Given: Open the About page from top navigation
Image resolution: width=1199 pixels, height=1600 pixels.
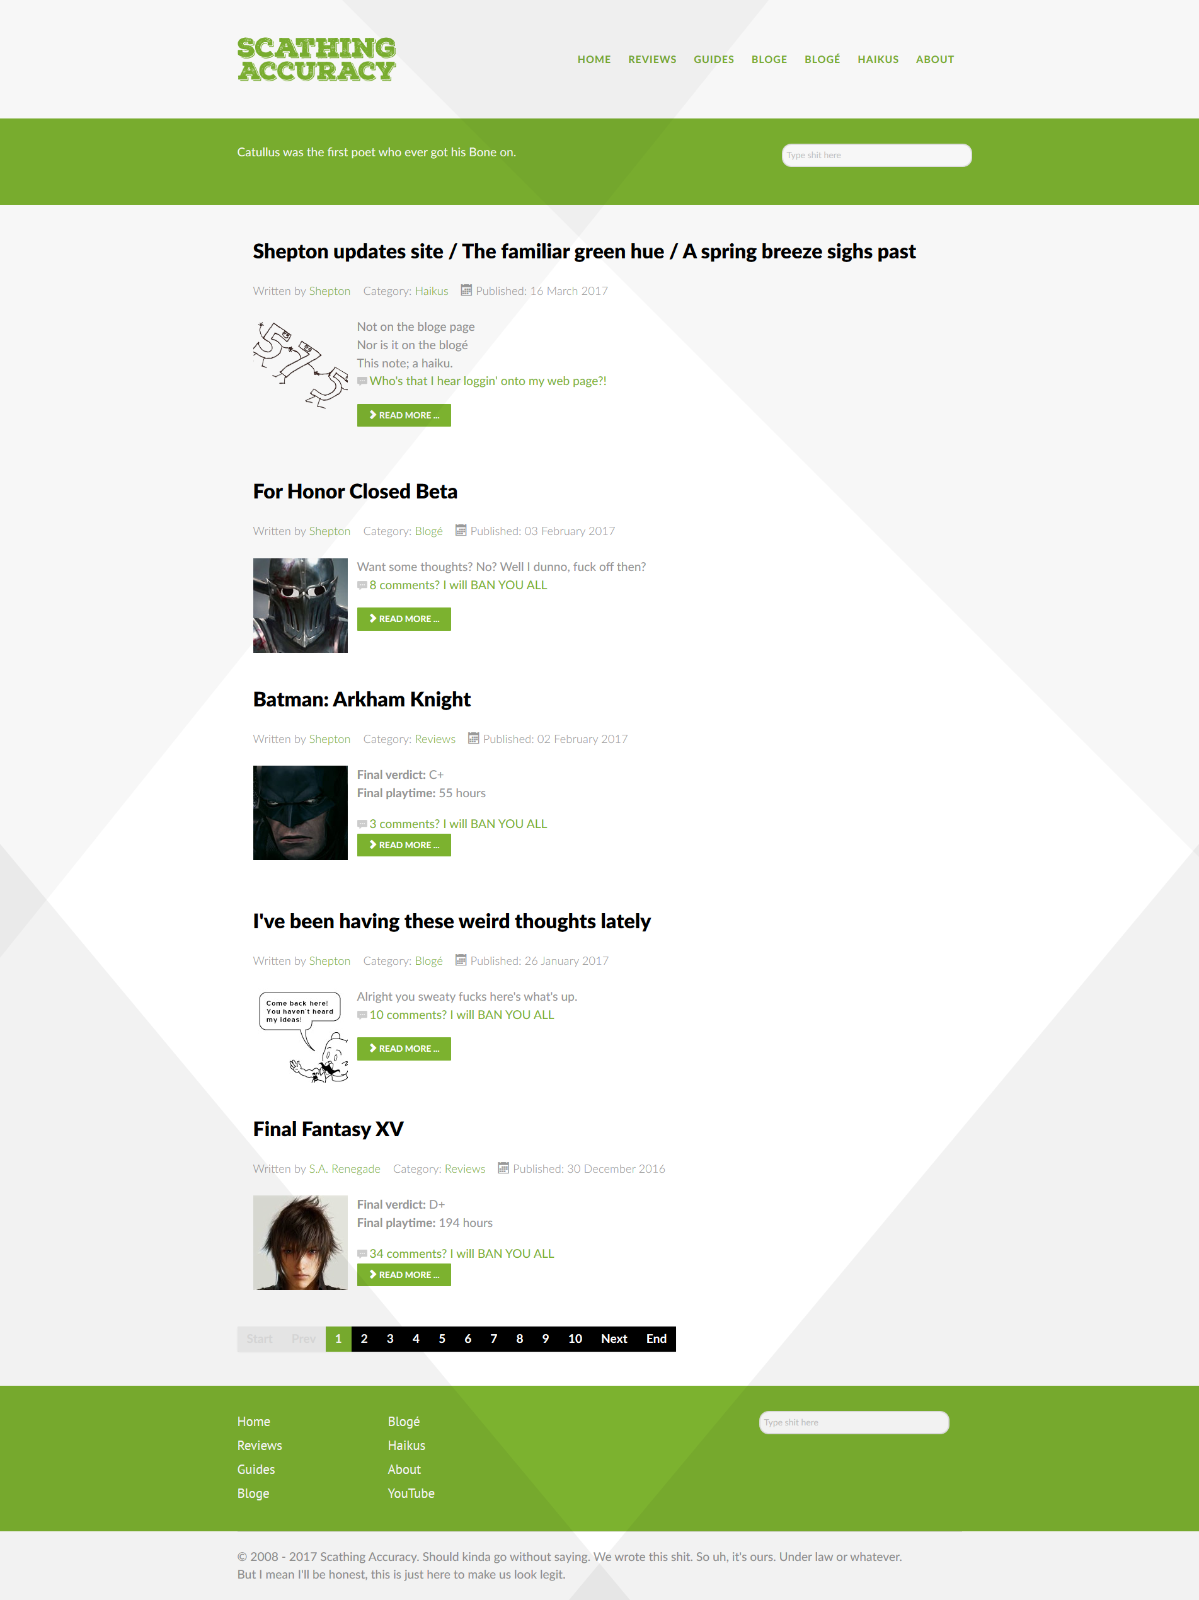Looking at the screenshot, I should click(x=935, y=59).
